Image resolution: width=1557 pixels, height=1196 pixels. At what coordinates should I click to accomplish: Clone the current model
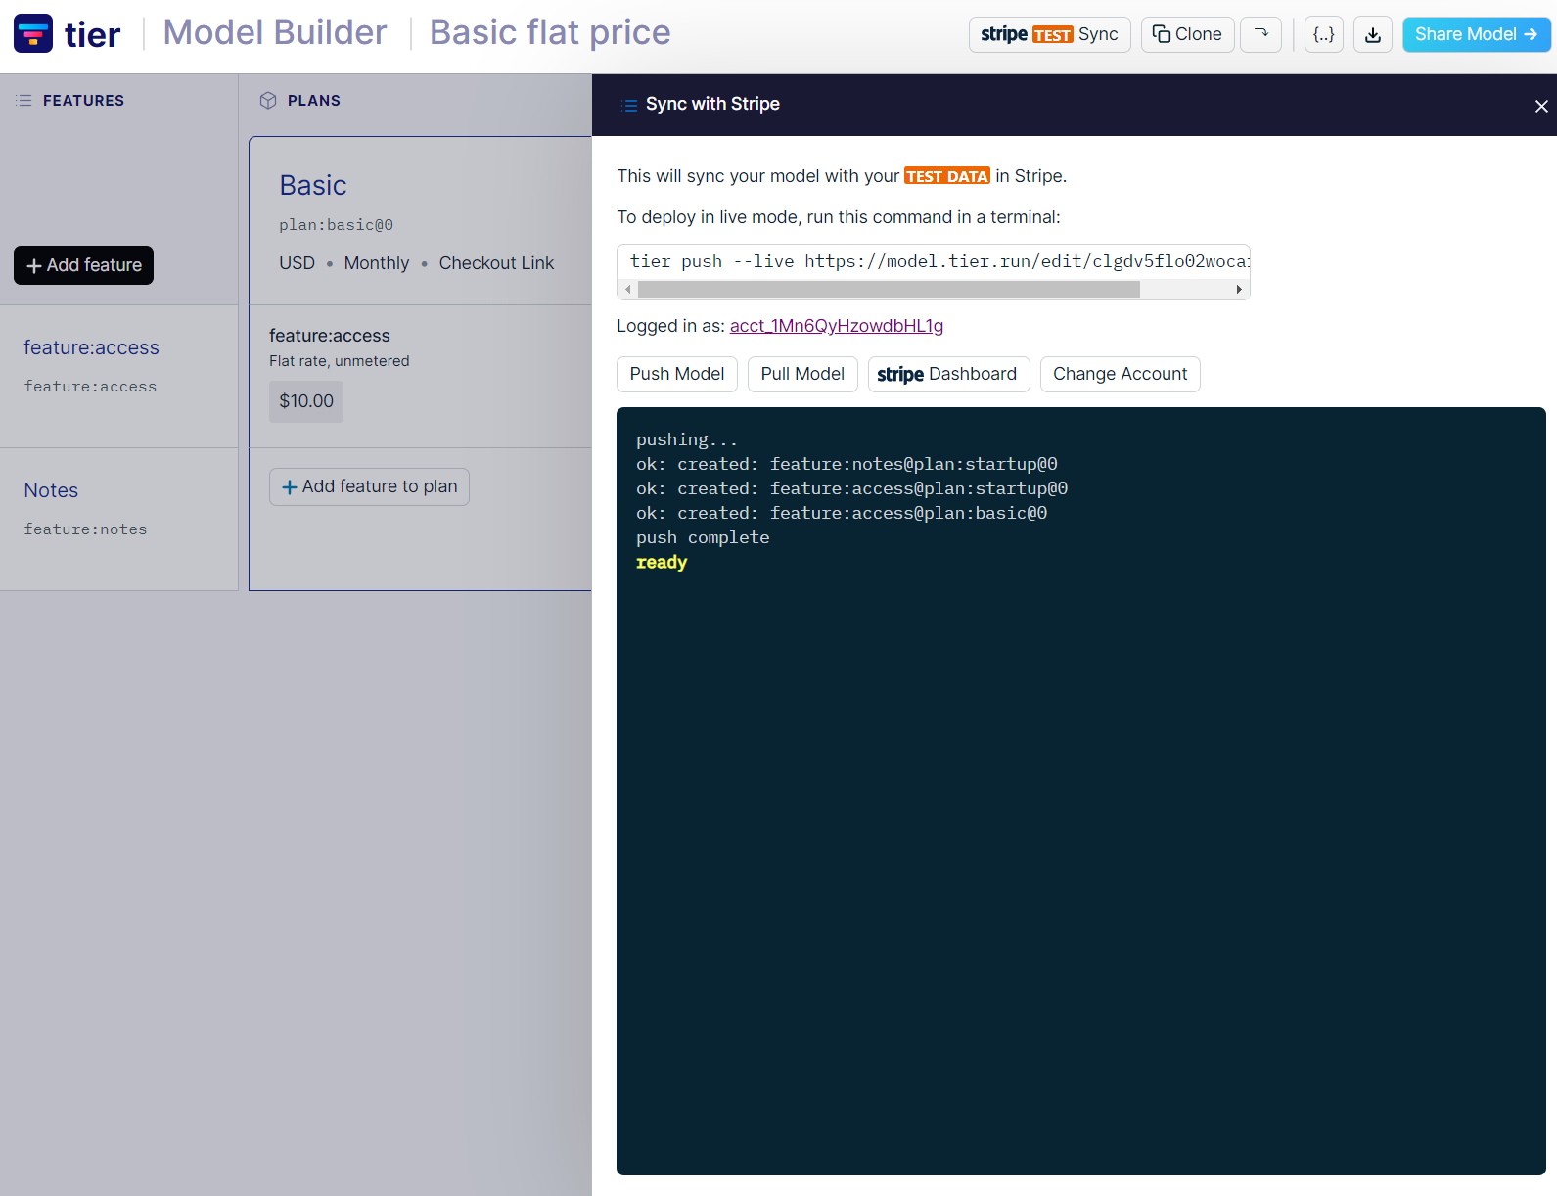click(1187, 34)
